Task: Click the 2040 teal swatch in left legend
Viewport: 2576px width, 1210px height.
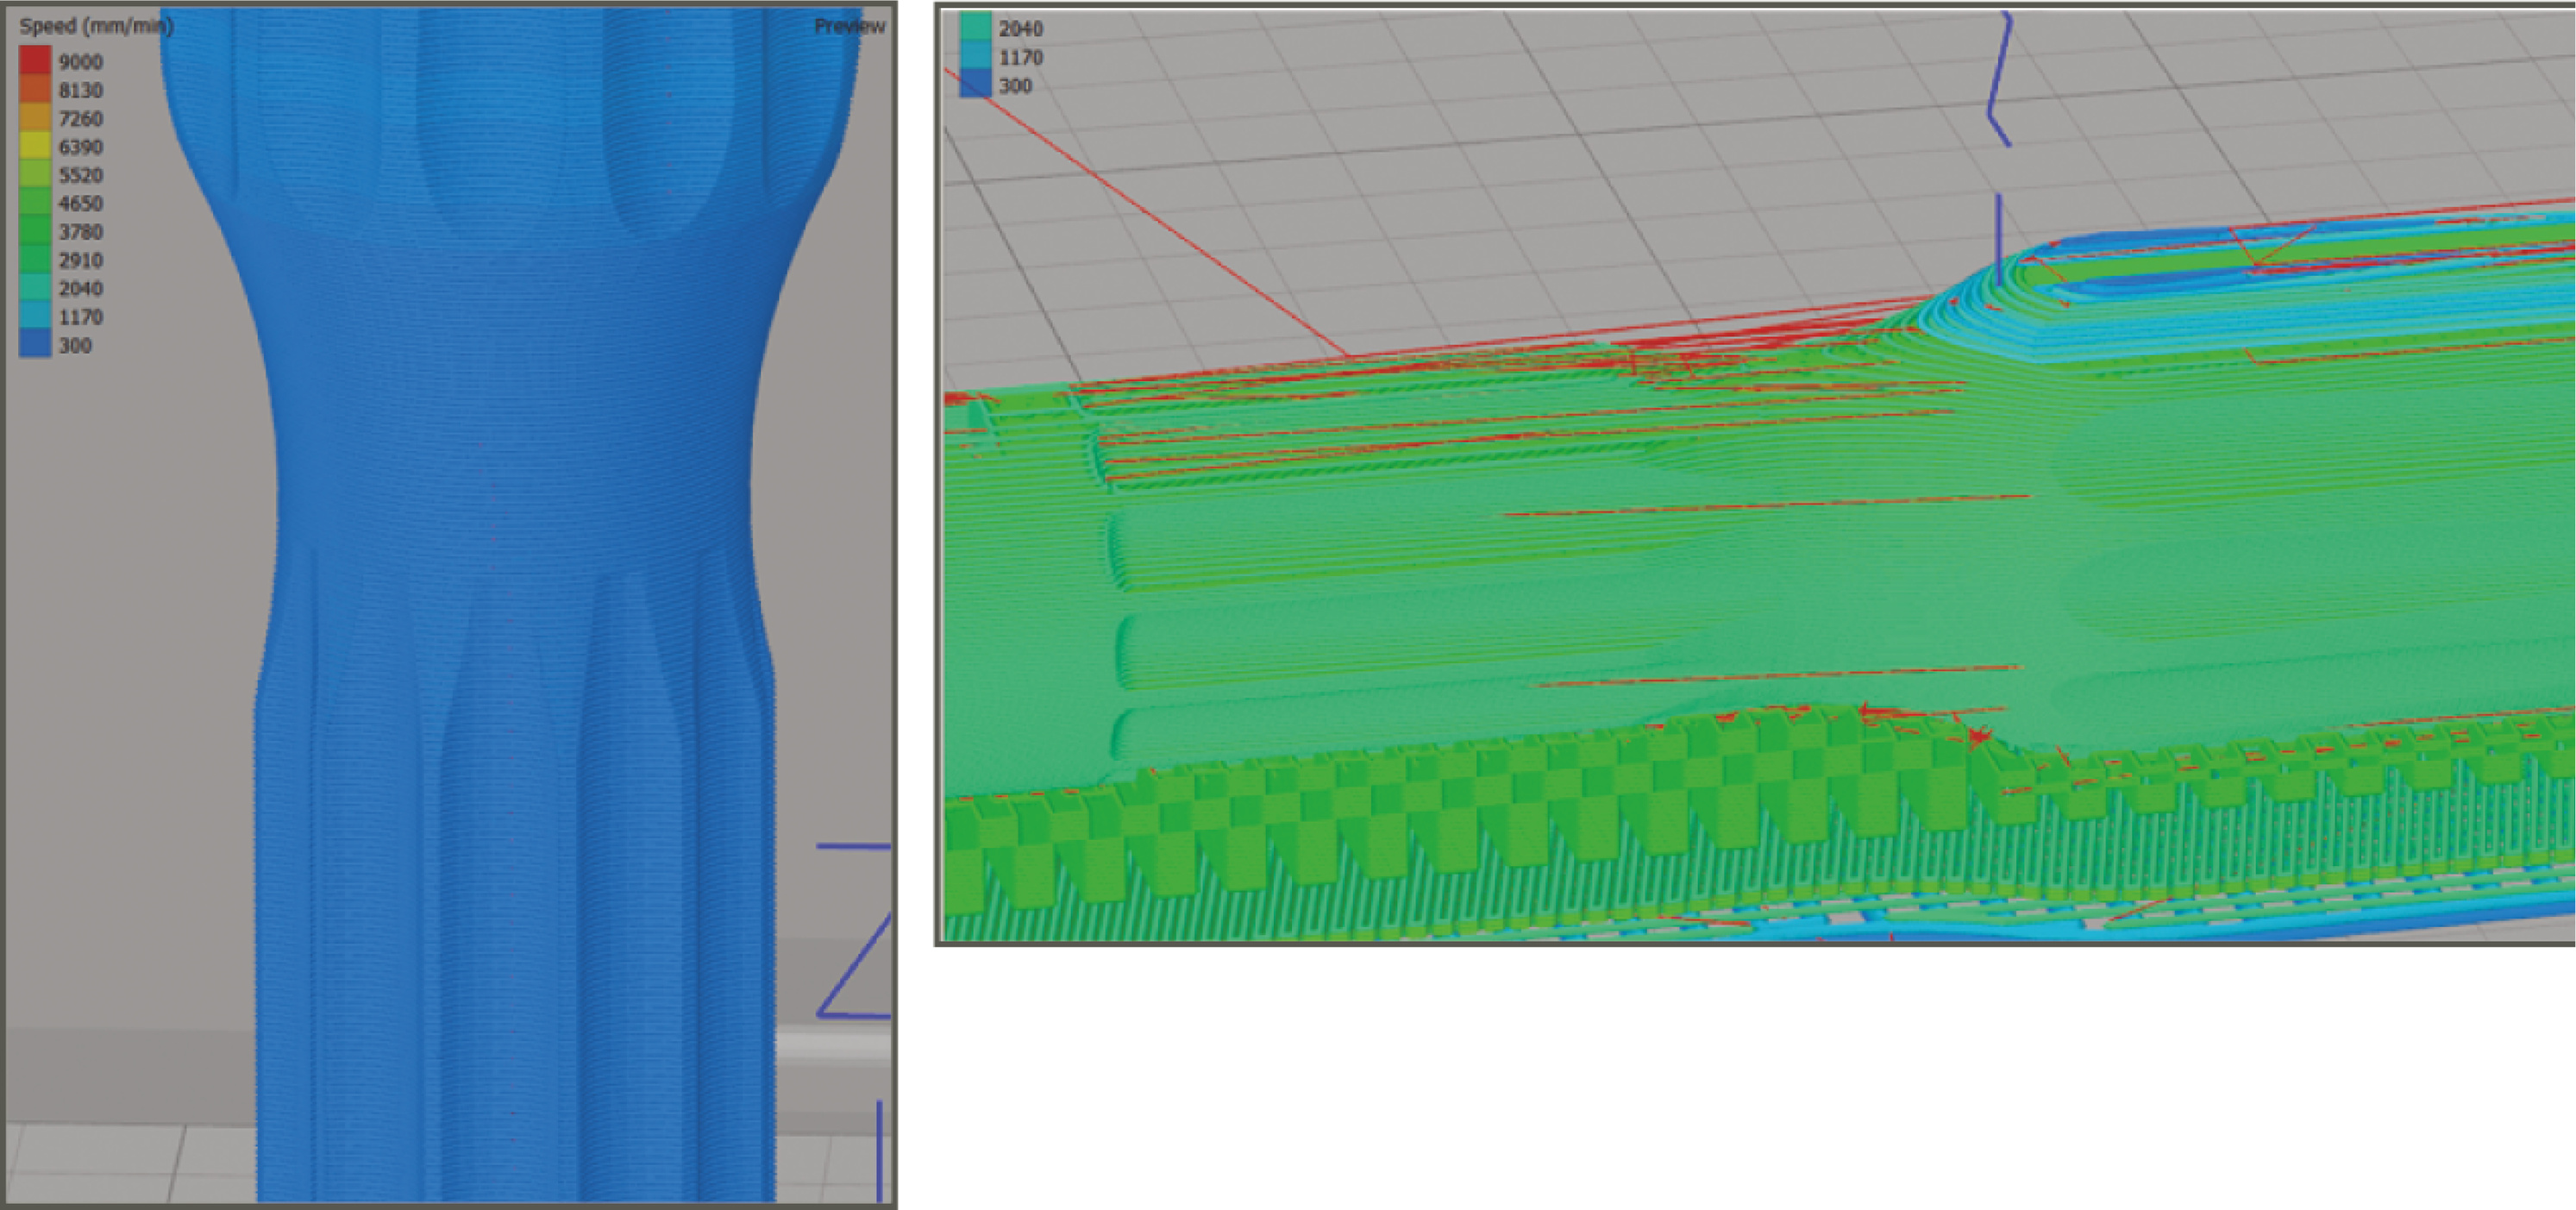Action: pos(35,288)
